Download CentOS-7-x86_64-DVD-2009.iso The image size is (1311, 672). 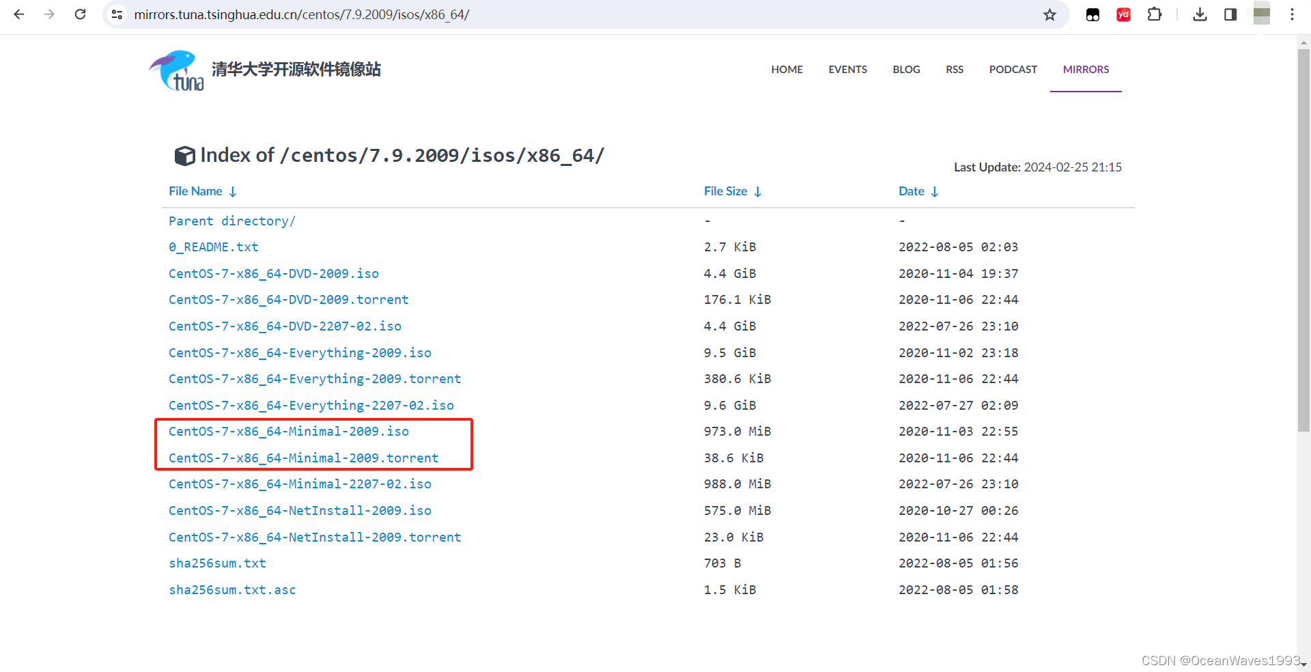tap(274, 273)
